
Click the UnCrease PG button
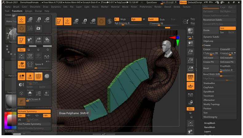tap(228, 62)
